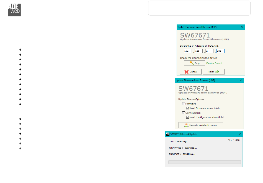Close the second Update Firmware options dialog
The image size is (263, 183).
(x=241, y=81)
